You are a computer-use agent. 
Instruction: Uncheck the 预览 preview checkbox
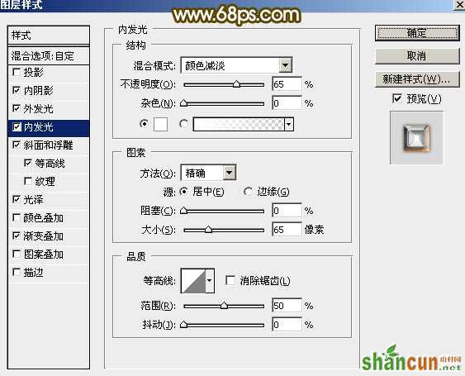pyautogui.click(x=396, y=98)
